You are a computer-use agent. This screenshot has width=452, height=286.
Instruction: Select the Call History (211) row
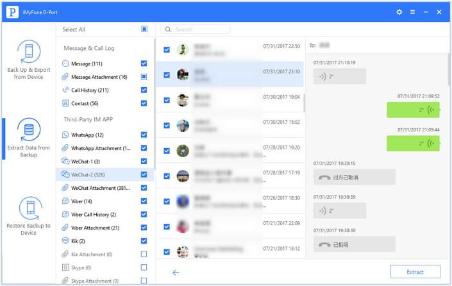coord(105,90)
